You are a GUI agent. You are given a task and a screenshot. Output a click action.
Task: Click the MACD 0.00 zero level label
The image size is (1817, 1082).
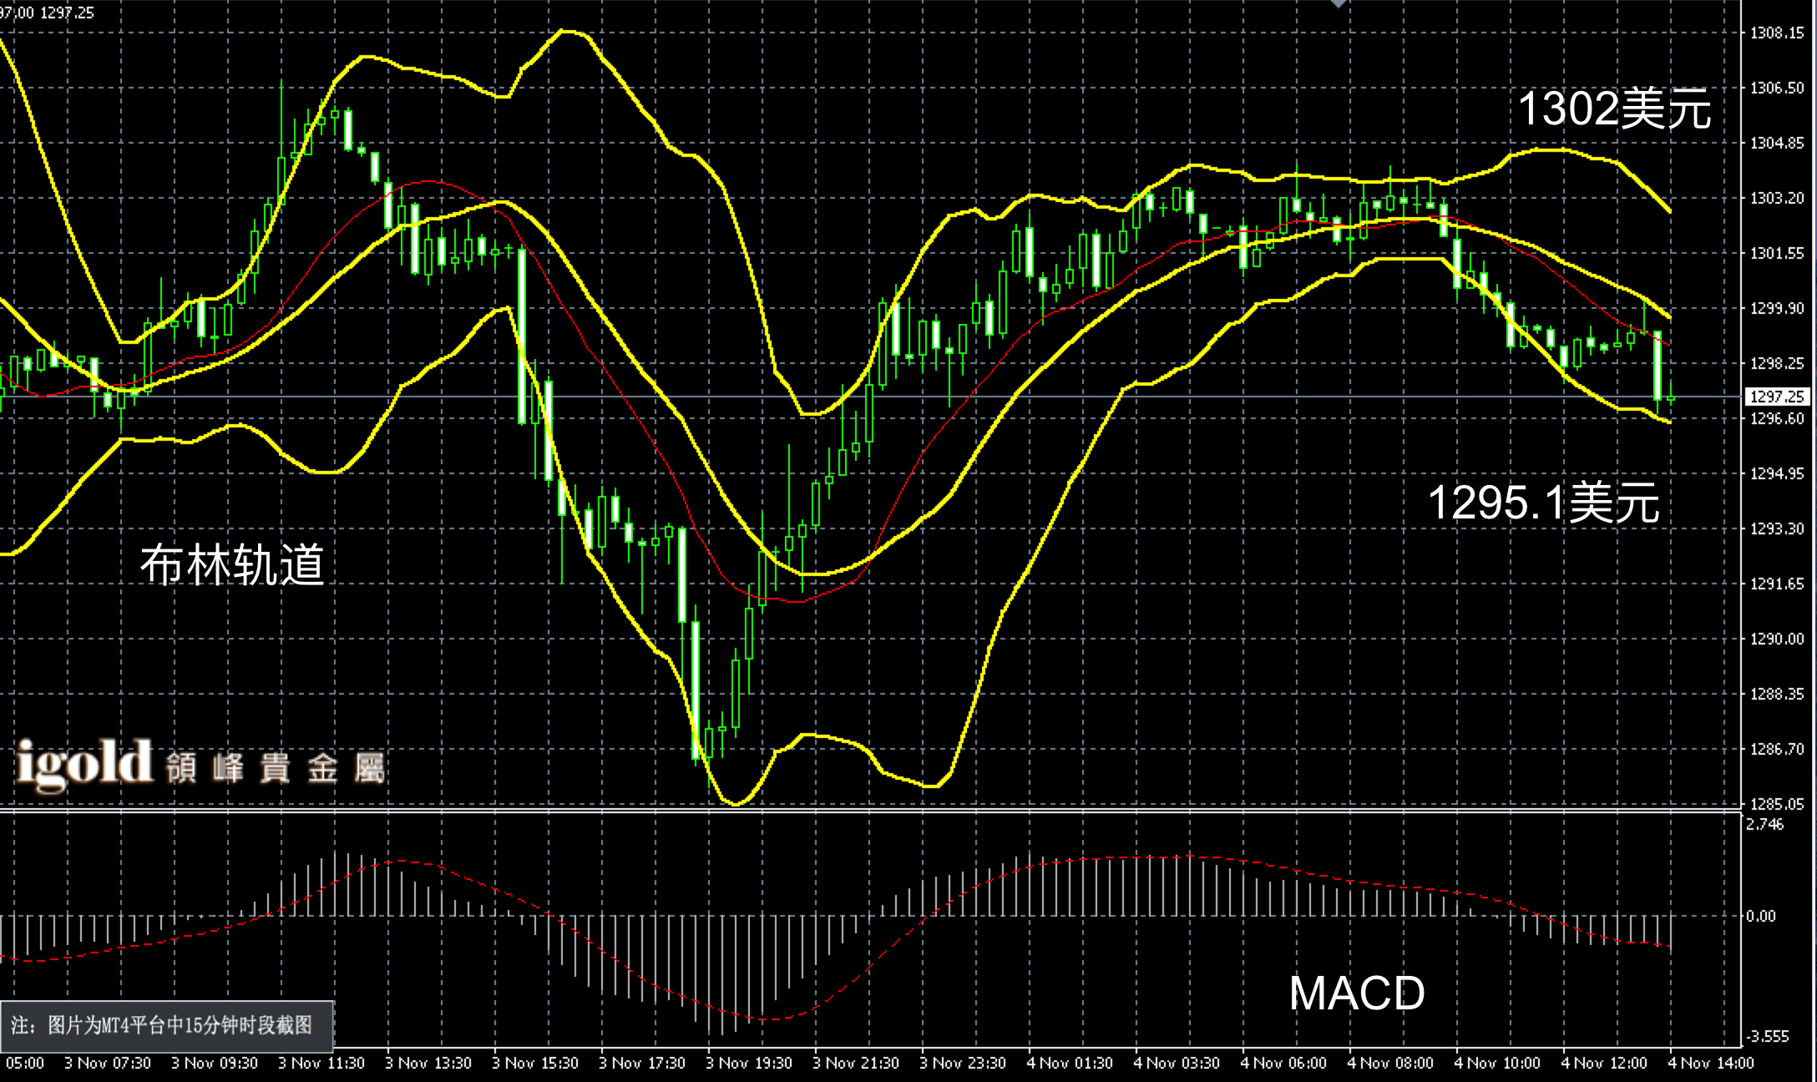click(x=1760, y=917)
